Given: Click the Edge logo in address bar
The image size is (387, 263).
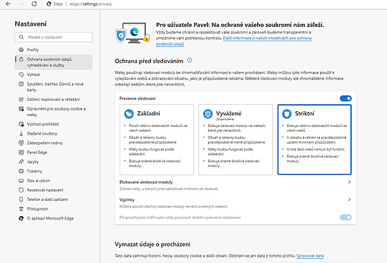Looking at the screenshot, I should pos(49,4).
